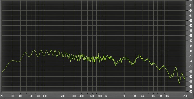
Task: Click the 20 Hz frequency axis label
Action: click(x=2, y=96)
